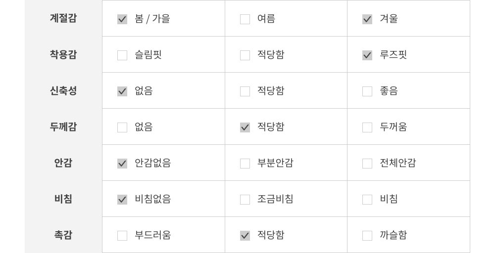
Task: Check the 여름 season checkbox
Action: pyautogui.click(x=245, y=19)
